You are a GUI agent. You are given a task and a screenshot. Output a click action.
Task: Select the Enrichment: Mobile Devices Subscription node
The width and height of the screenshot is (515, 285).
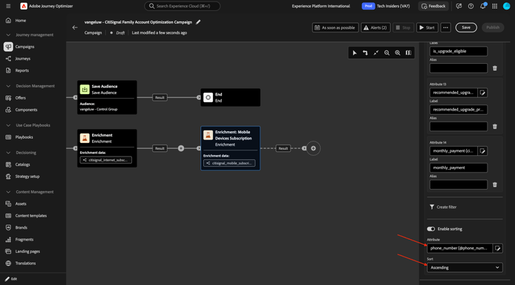pos(231,148)
